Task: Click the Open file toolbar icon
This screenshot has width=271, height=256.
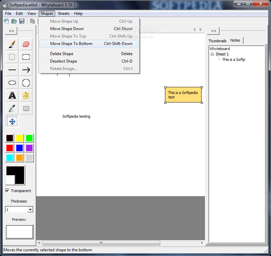Action: (14, 21)
